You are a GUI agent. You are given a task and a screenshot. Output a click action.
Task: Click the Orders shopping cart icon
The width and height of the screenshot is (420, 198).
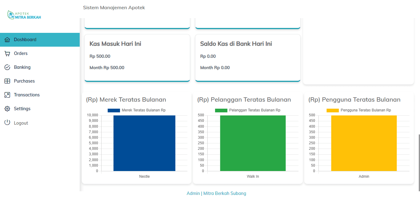pyautogui.click(x=7, y=53)
